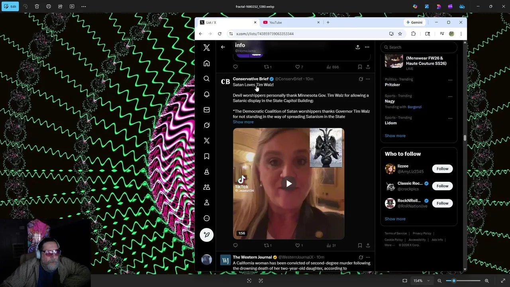Repost the Conservative Brief post
This screenshot has width=510, height=287.
click(268, 245)
